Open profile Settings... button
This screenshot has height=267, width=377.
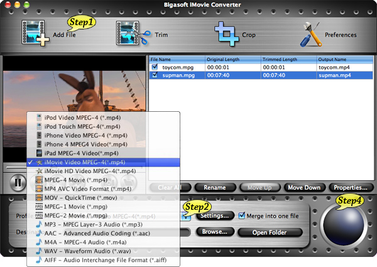pyautogui.click(x=215, y=215)
